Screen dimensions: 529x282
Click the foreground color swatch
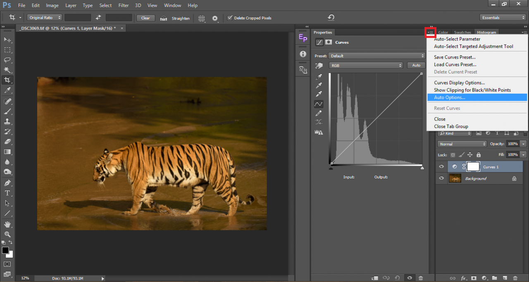(x=5, y=251)
